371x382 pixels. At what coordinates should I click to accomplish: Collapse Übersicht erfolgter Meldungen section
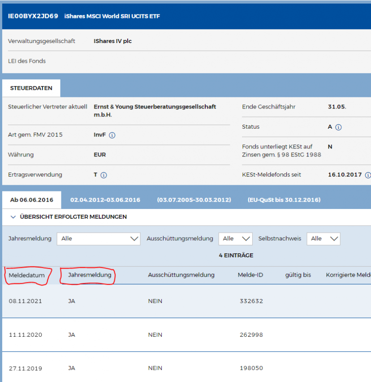pos(13,217)
